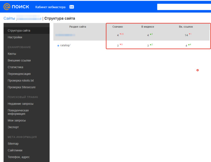The height and width of the screenshot is (162, 211).
Task: Expand the catalog/ section bullet
Action: click(58, 46)
